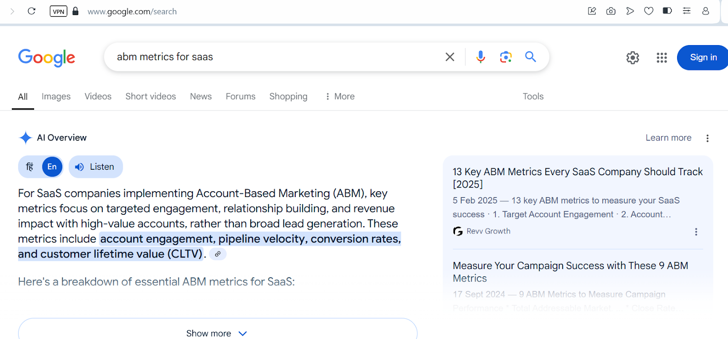Toggle the VPN badge in address bar
This screenshot has height=339, width=728.
[x=58, y=11]
